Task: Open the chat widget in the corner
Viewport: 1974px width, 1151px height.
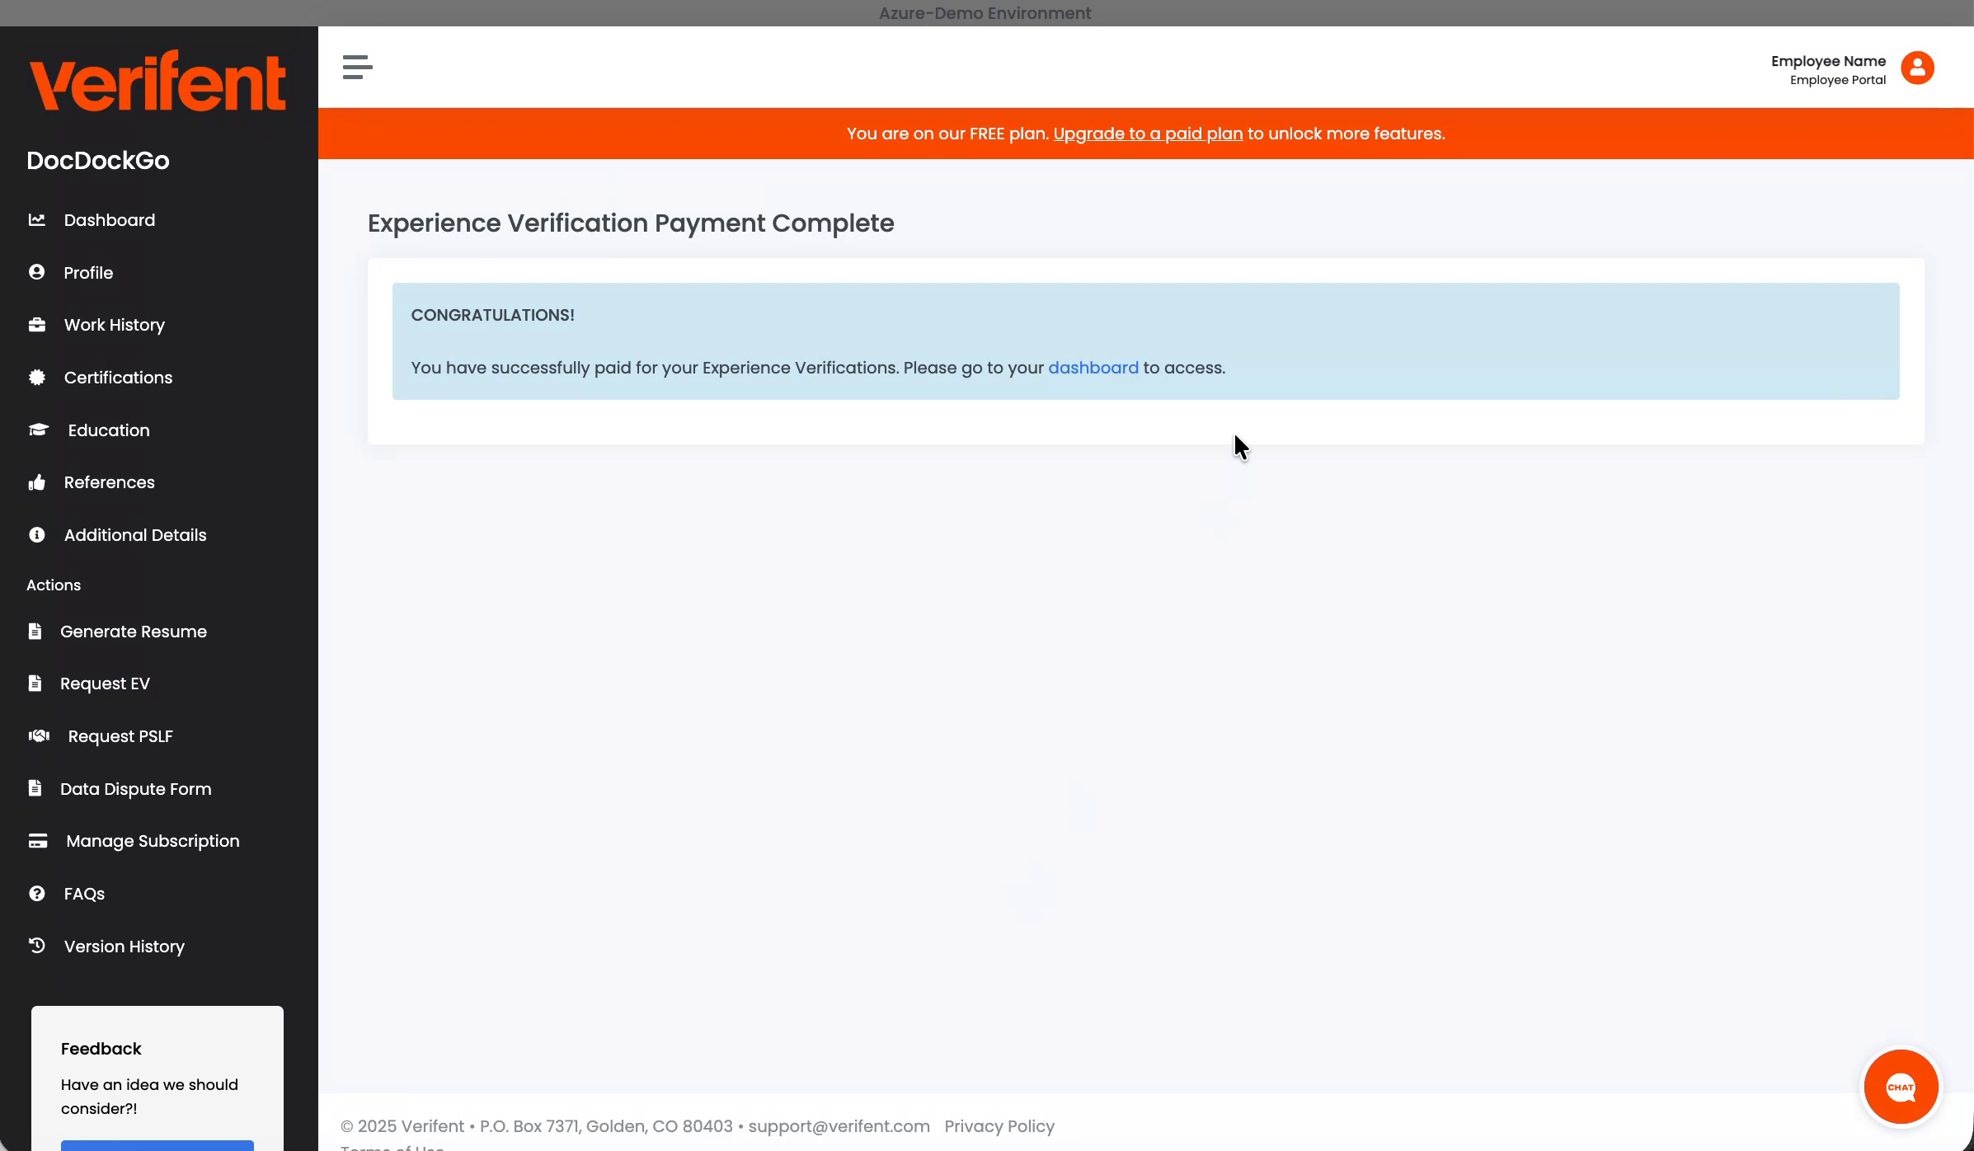Action: tap(1901, 1086)
